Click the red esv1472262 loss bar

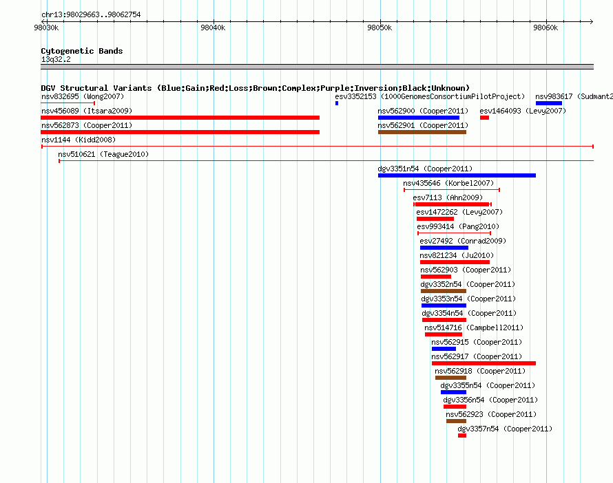coord(435,219)
